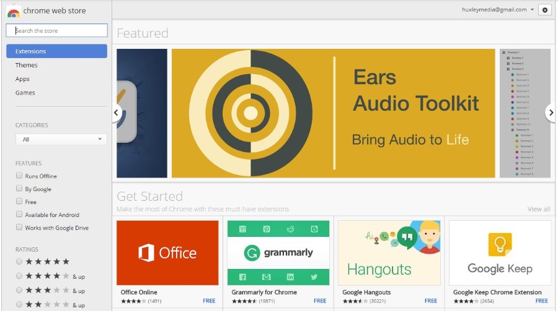Click the Grammarly for Chrome title
This screenshot has width=558, height=311.
(x=264, y=292)
